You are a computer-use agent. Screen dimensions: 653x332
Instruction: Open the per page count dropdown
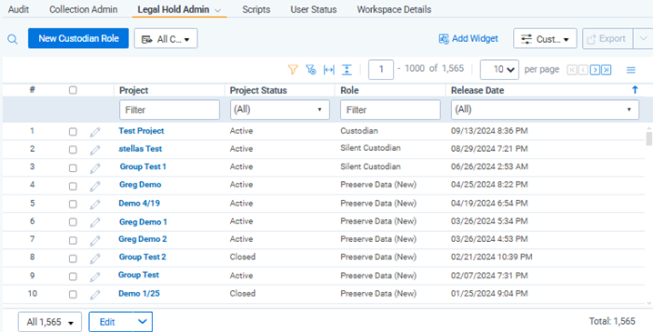pos(499,69)
